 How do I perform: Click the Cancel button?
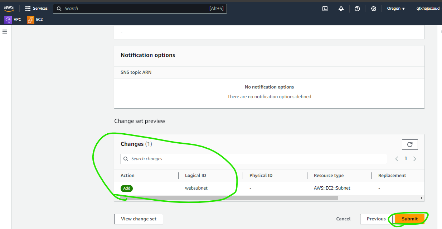343,219
